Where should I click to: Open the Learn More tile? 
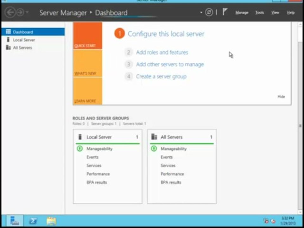click(88, 91)
